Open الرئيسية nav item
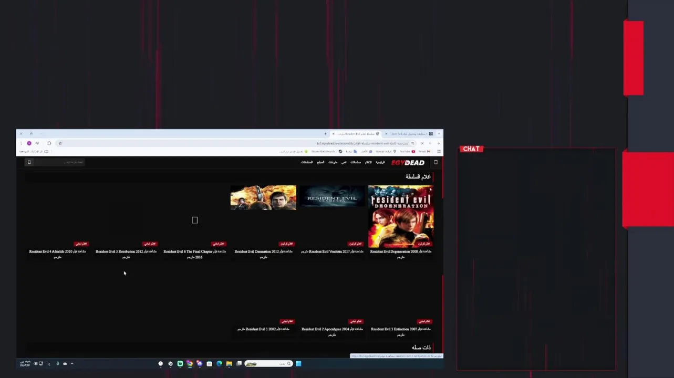The image size is (674, 378). click(380, 162)
